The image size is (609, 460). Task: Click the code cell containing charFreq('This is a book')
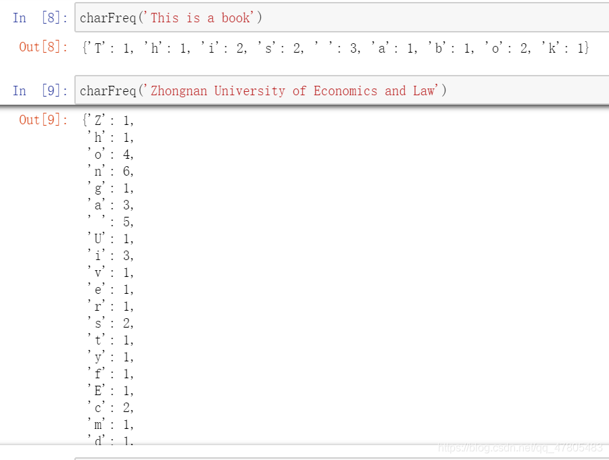pos(342,18)
